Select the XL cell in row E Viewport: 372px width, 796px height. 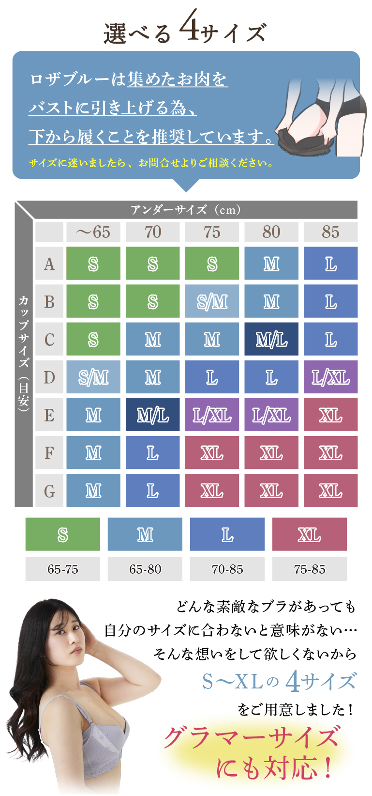(330, 415)
